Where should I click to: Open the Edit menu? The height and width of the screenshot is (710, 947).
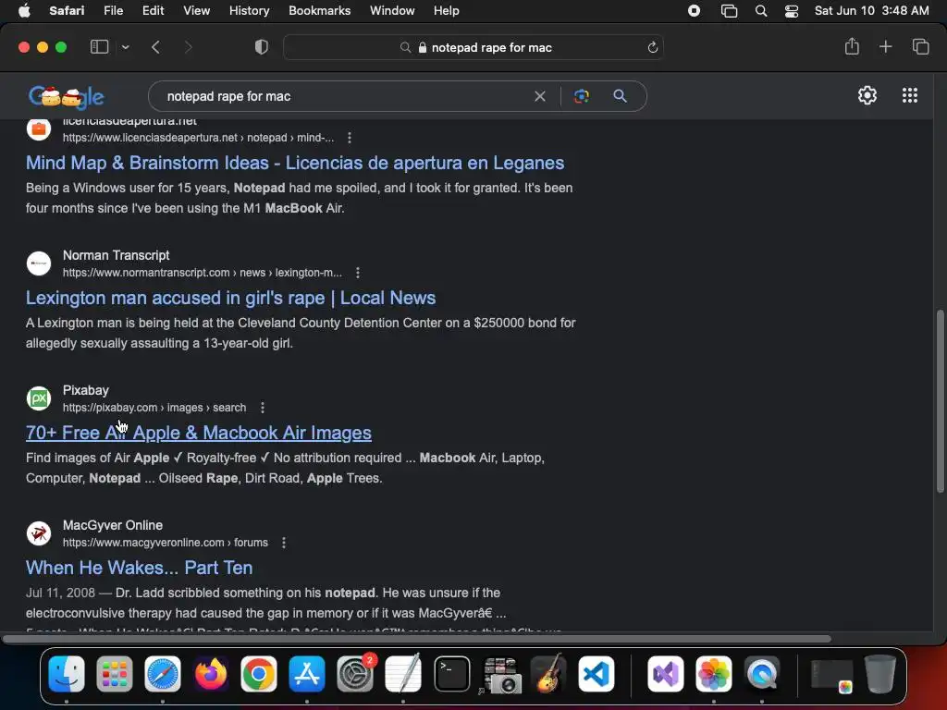tap(153, 11)
